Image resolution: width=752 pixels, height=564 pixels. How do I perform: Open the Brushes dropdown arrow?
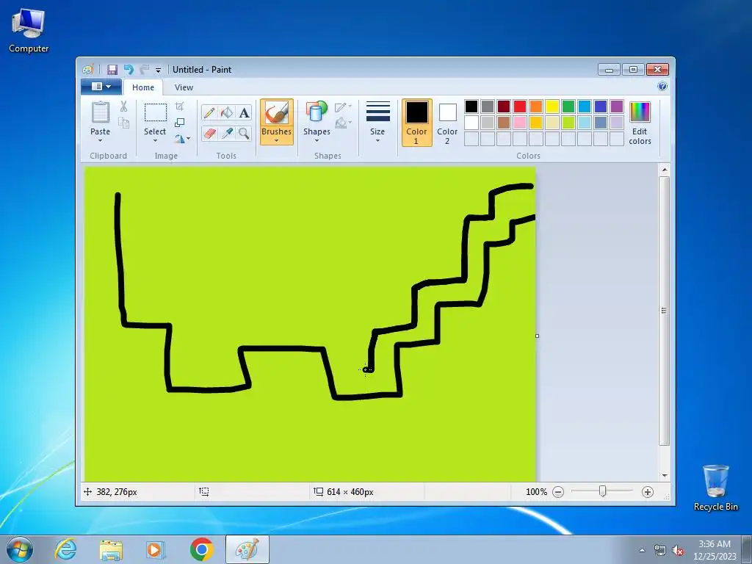click(x=277, y=140)
